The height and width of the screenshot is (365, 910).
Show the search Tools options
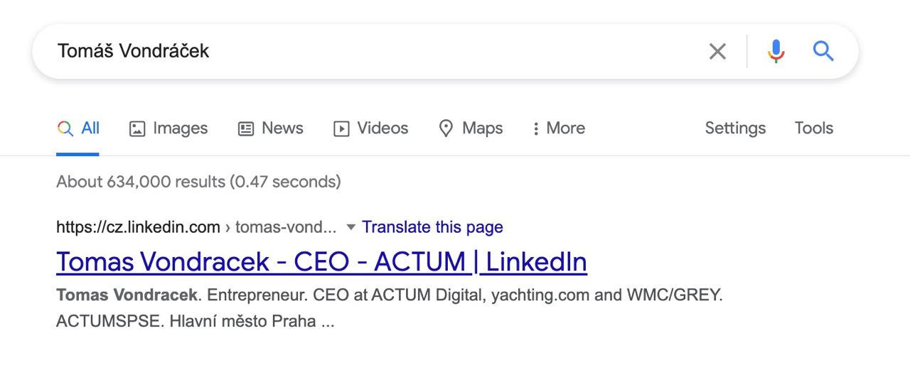814,129
